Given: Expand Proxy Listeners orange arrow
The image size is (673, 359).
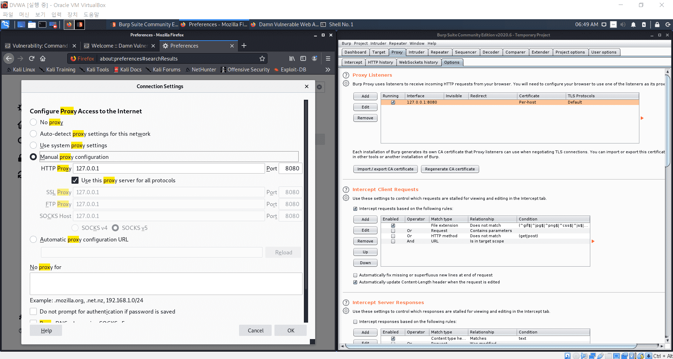Looking at the screenshot, I should [x=642, y=118].
